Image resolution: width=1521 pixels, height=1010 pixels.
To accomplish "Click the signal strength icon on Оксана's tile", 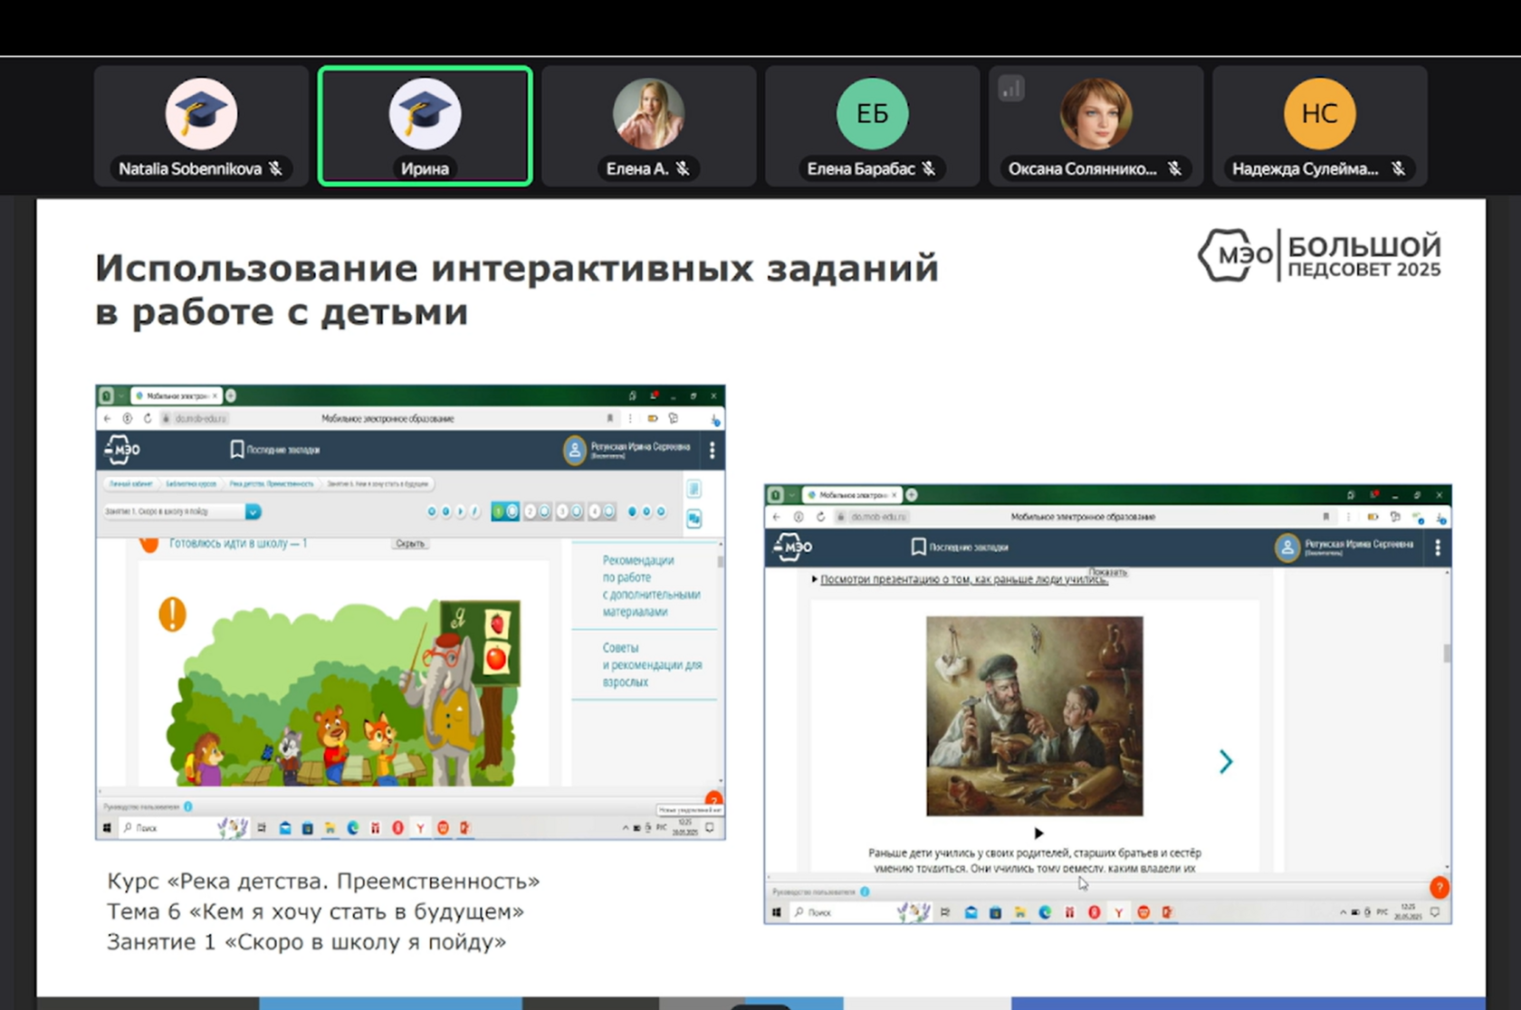I will [x=1011, y=89].
